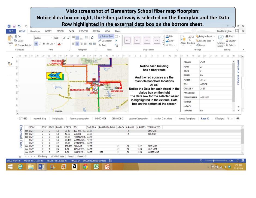Toggle align text right
Screen dimensions: 256x198
click(81, 44)
